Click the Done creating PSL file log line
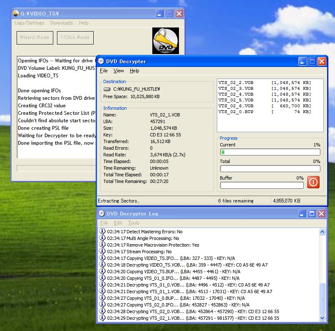This screenshot has height=331, width=335. coord(43,128)
